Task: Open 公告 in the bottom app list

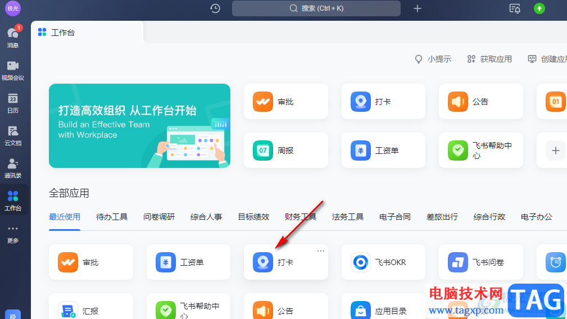Action: (x=285, y=306)
